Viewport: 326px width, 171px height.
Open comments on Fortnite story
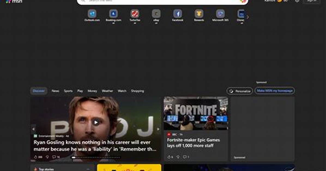click(185, 157)
